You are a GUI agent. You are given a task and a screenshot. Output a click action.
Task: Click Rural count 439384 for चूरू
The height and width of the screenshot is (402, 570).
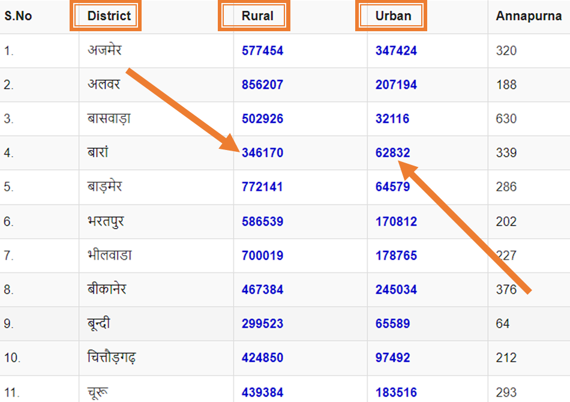(262, 392)
